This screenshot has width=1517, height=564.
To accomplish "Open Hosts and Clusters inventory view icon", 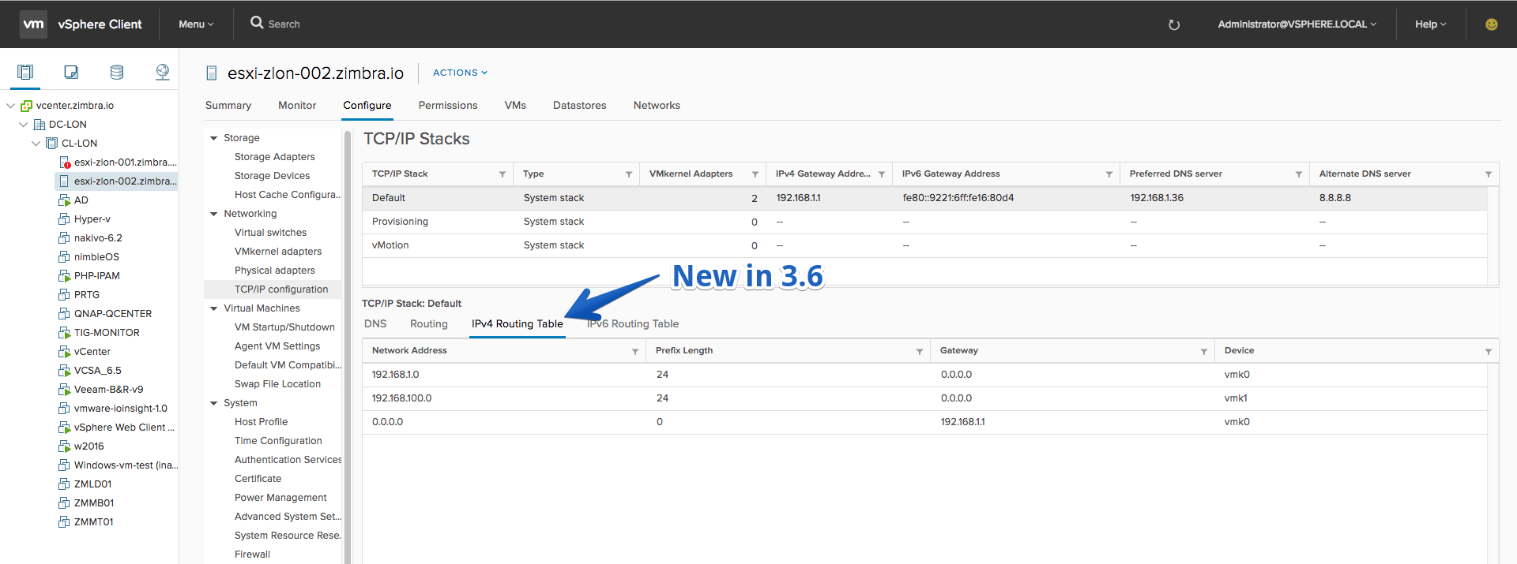I will [x=25, y=73].
